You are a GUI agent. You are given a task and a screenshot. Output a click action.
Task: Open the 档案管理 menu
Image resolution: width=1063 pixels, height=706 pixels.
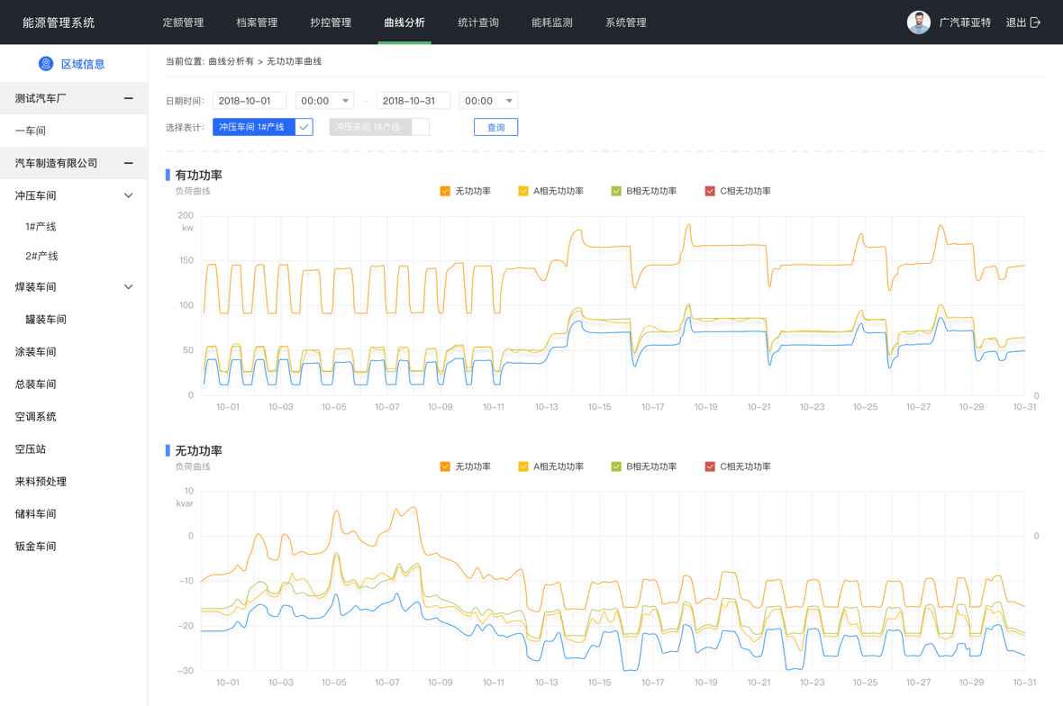click(x=257, y=23)
